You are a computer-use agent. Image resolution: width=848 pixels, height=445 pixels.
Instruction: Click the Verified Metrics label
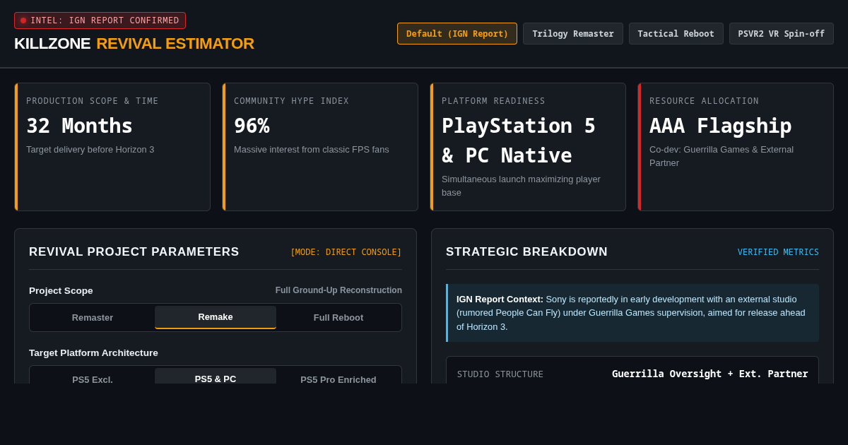click(778, 252)
